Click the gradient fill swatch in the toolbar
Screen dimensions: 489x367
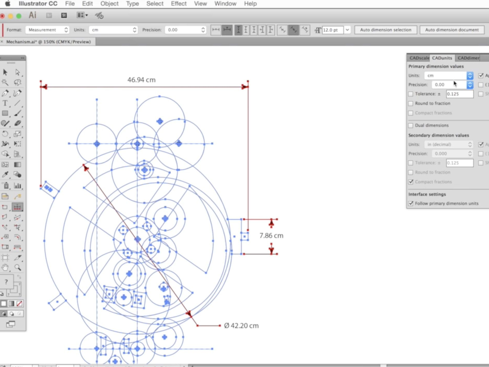[x=12, y=303]
